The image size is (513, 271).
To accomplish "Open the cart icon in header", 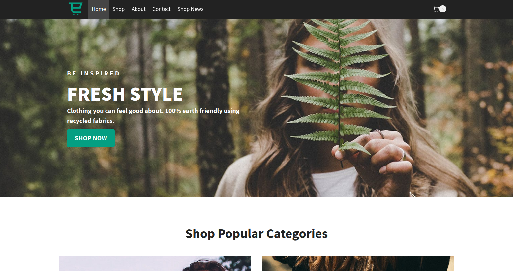I will click(x=436, y=9).
